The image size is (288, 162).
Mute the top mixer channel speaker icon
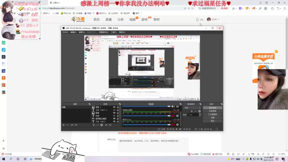coord(173,107)
